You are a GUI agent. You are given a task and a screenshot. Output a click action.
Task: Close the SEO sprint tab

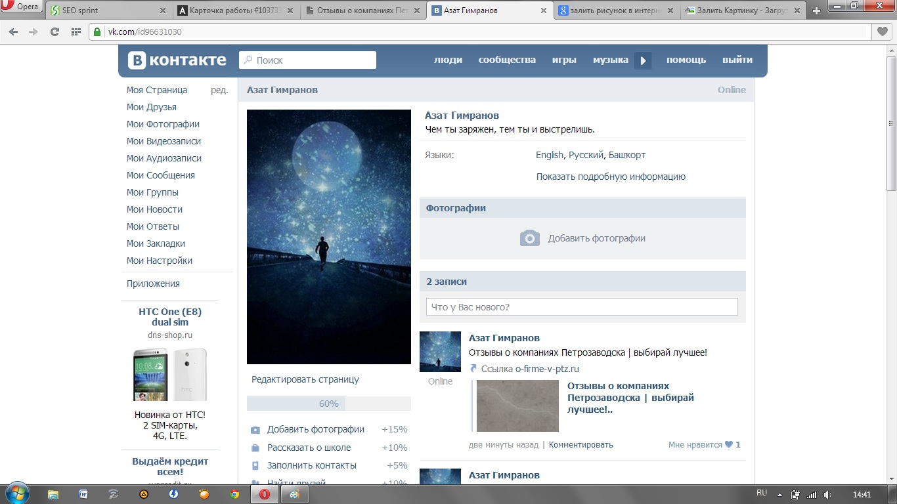[163, 11]
